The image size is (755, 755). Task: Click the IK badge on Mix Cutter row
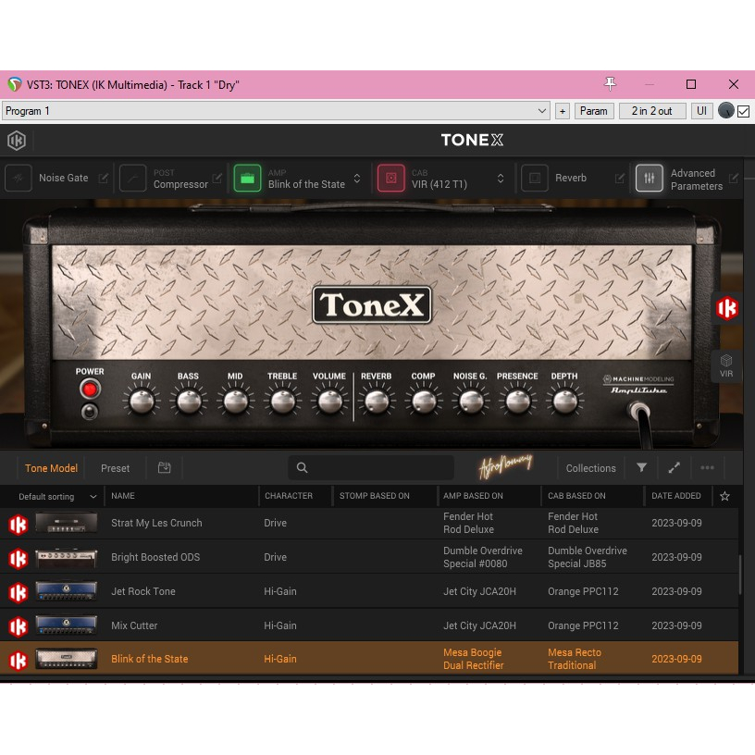[19, 626]
